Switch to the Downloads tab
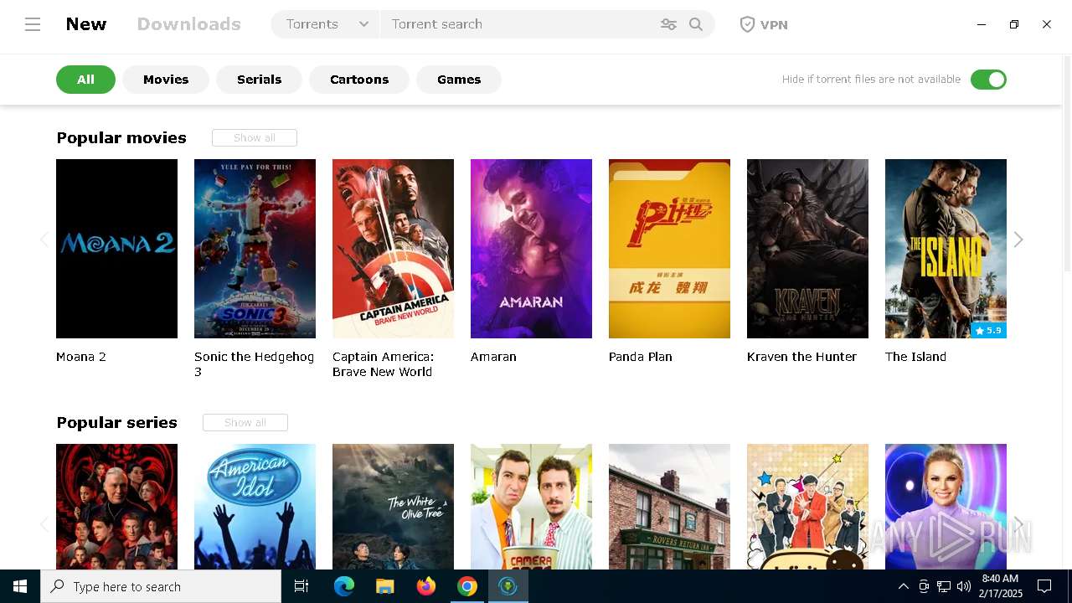Screen dimensions: 1072x603 coord(189,24)
